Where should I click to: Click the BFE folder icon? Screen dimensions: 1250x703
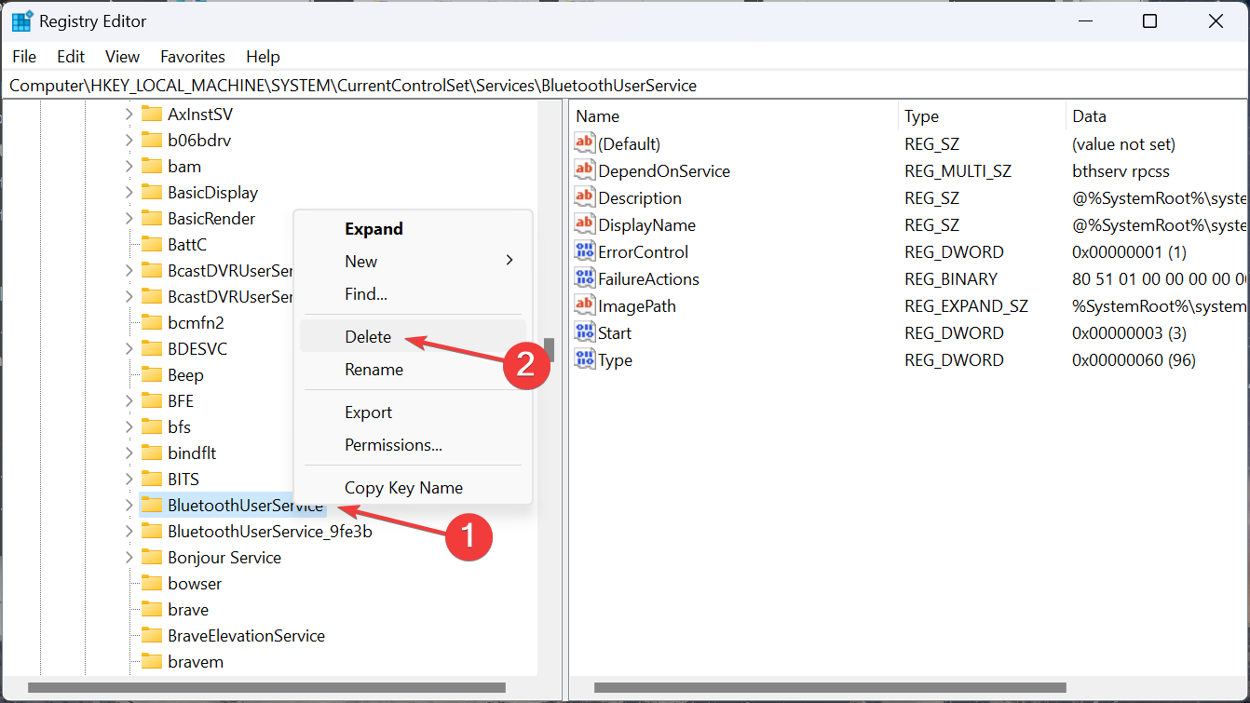coord(152,401)
